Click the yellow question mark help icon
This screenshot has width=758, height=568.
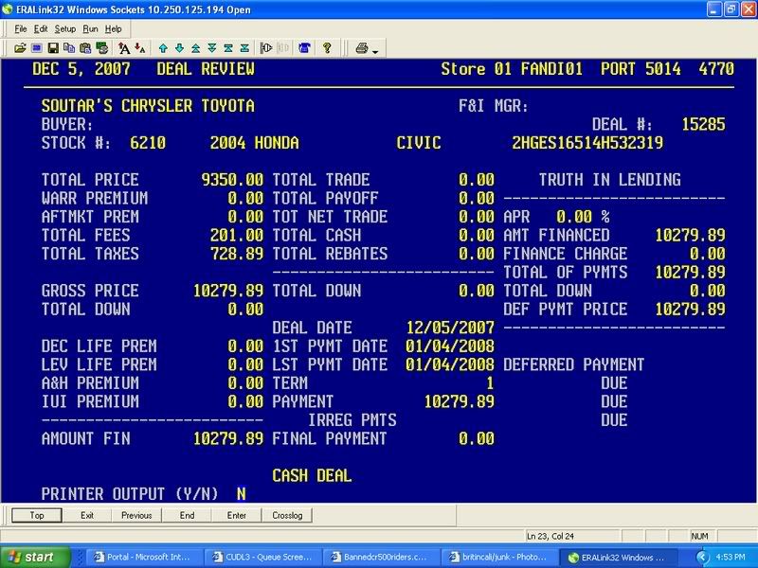(327, 47)
